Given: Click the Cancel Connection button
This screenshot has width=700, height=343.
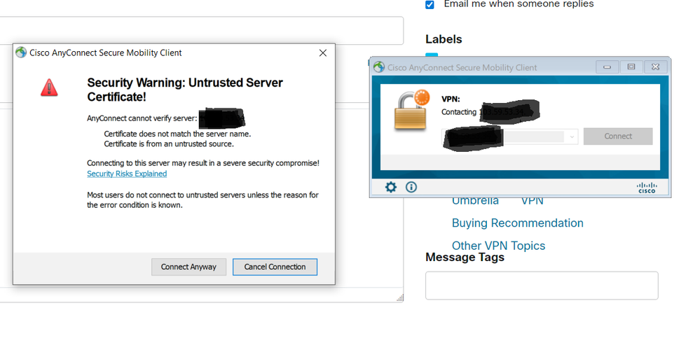Looking at the screenshot, I should [275, 267].
